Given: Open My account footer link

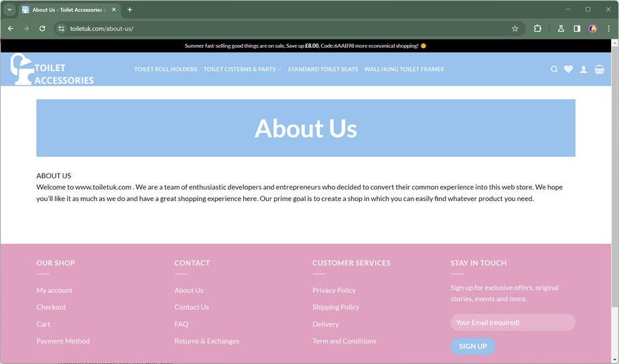Looking at the screenshot, I should coord(54,290).
